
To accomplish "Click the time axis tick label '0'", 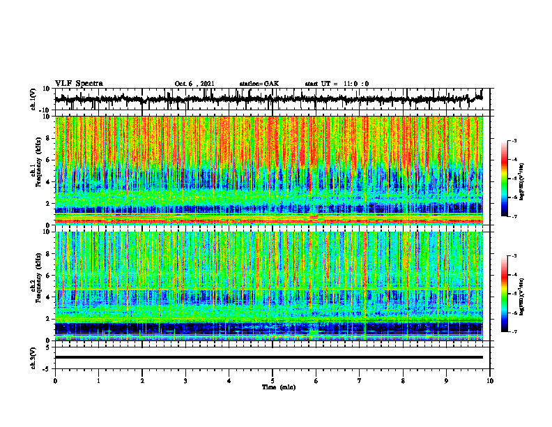I will tap(55, 381).
